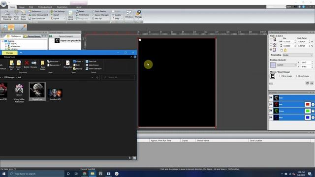Screen dimensions: 315x177
Task: Expand the Desktop tree node
Action: tap(2, 41)
